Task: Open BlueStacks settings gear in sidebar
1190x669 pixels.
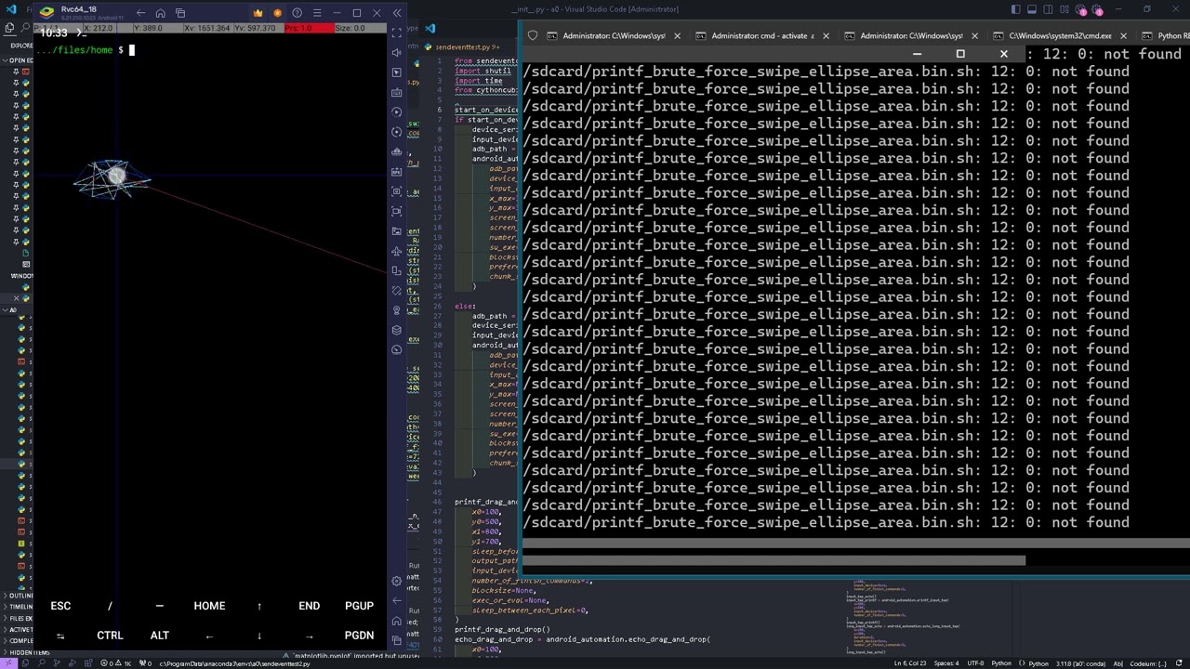Action: point(397,581)
